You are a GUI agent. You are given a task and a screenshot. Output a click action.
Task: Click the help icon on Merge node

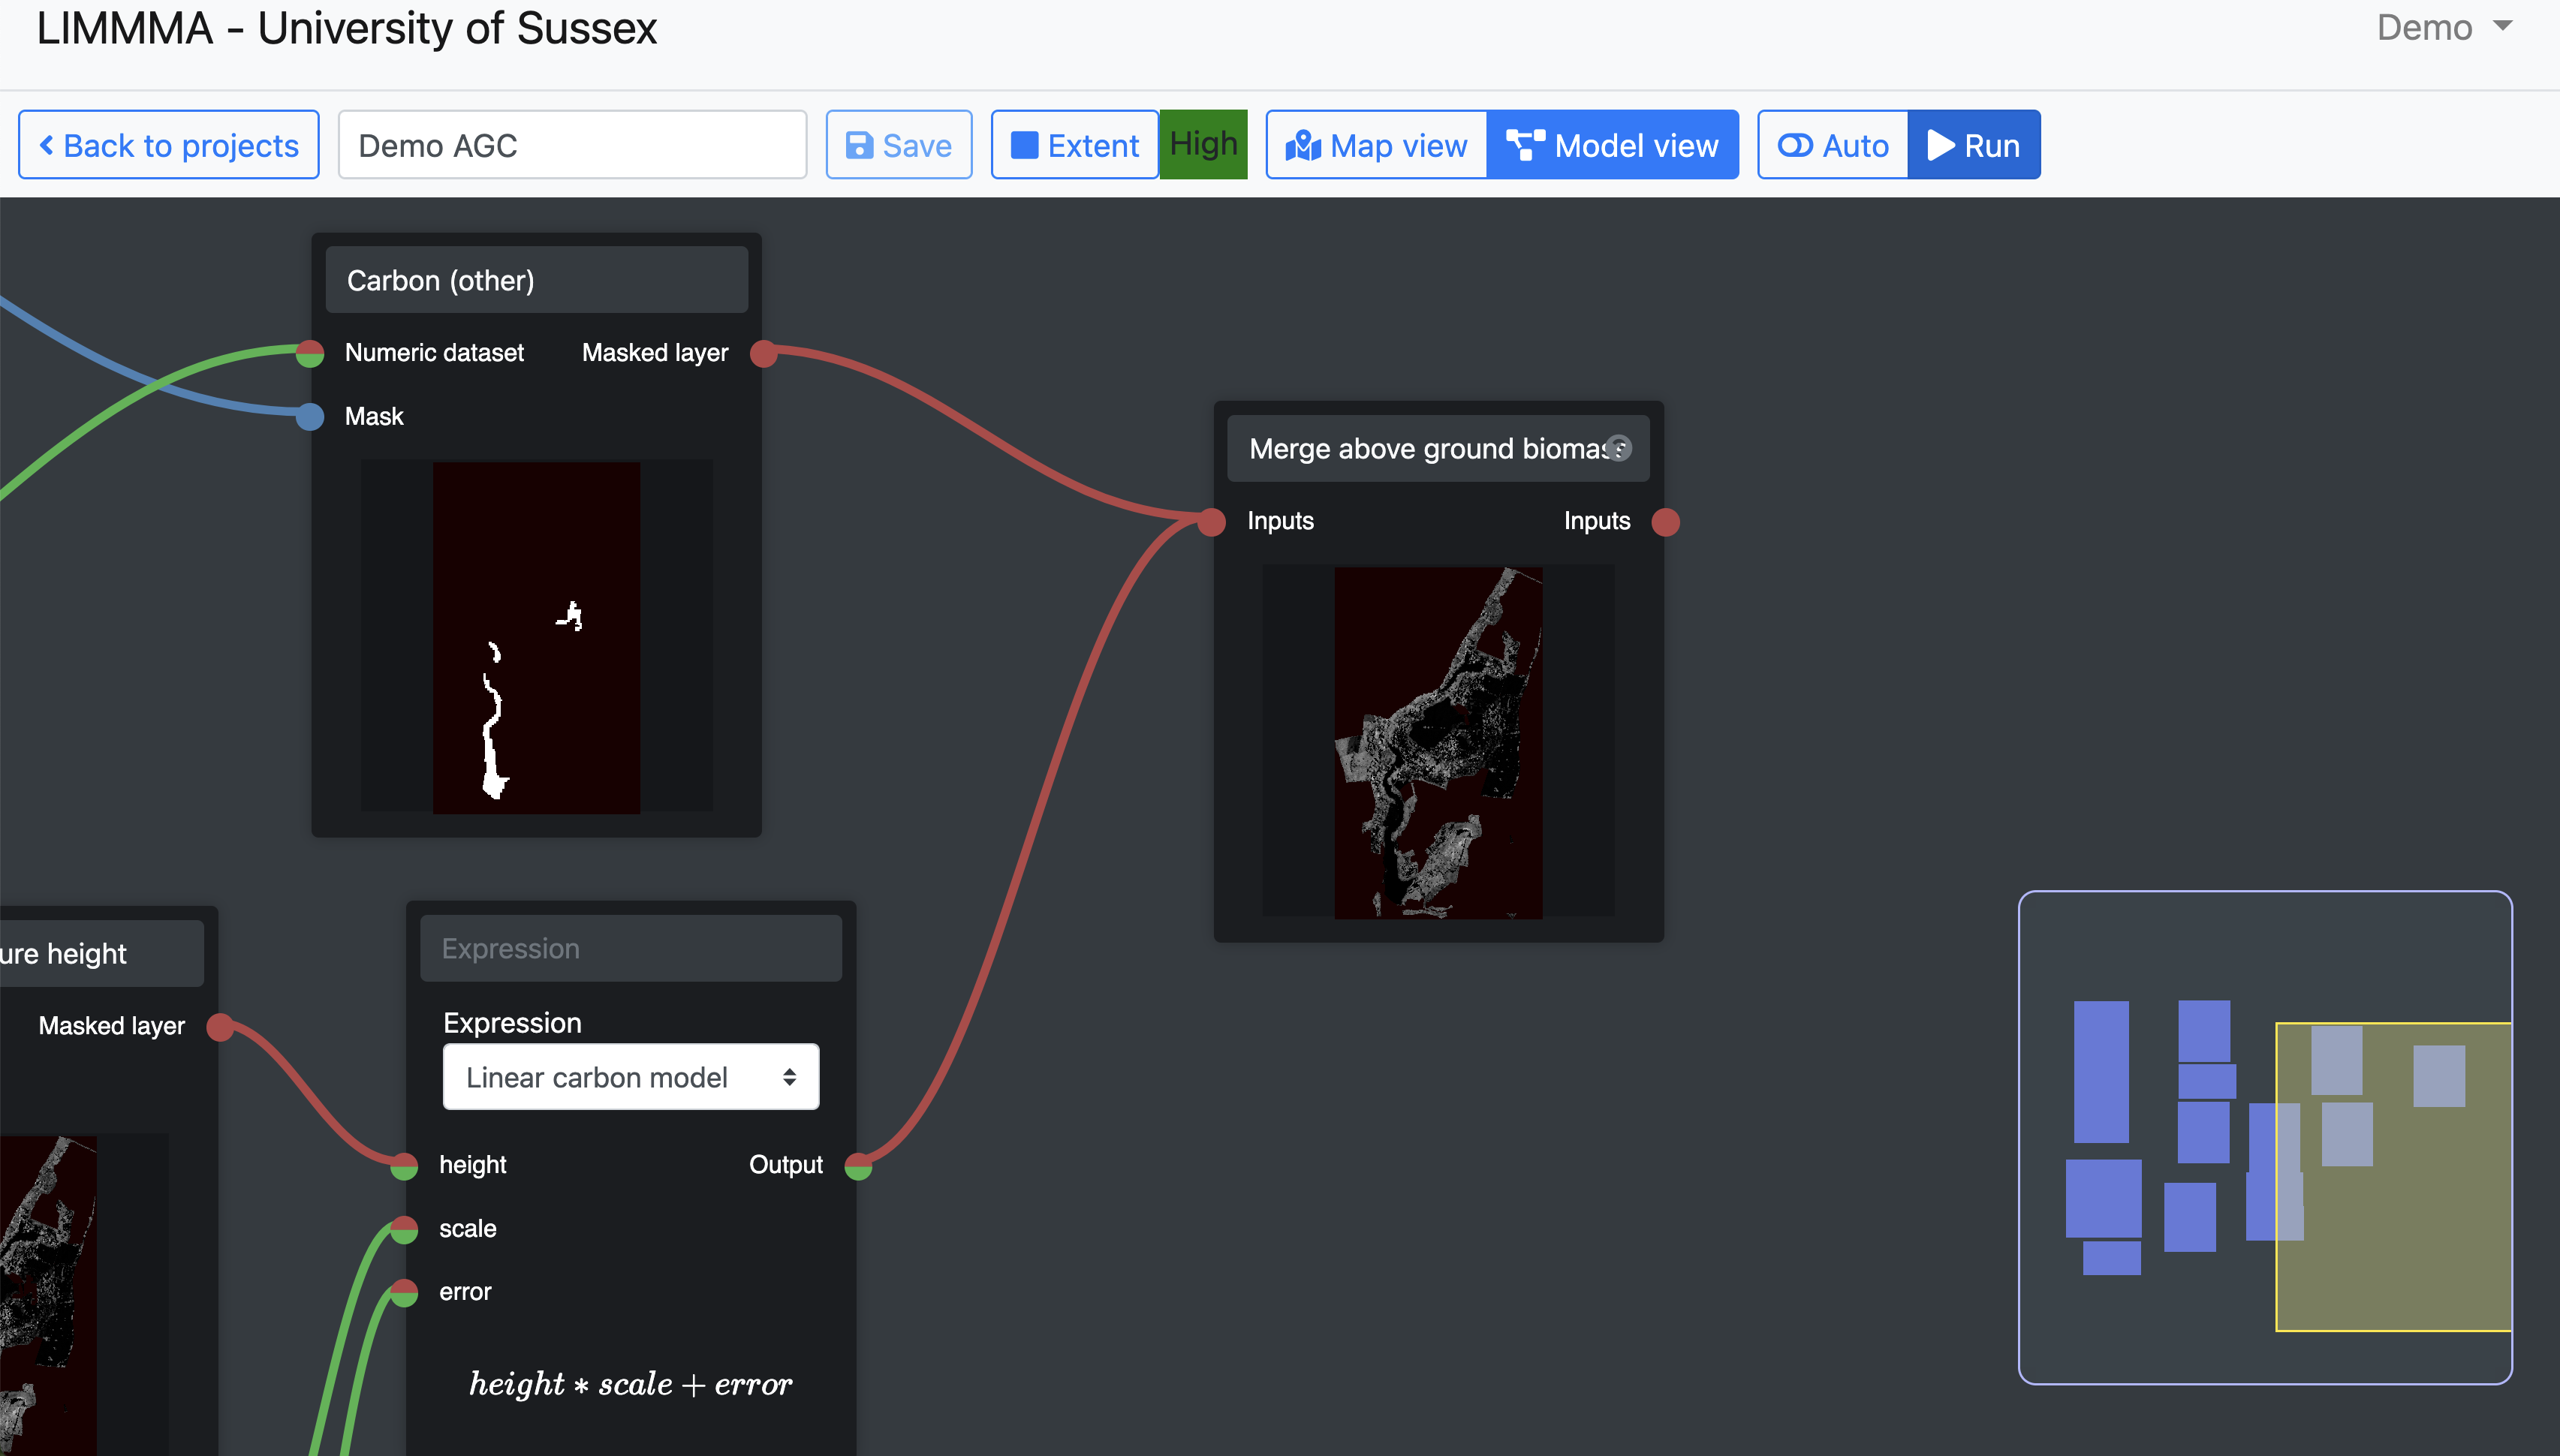pyautogui.click(x=1619, y=448)
